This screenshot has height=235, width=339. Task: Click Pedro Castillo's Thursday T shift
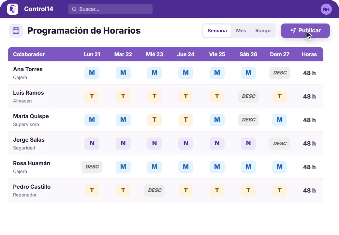186,190
